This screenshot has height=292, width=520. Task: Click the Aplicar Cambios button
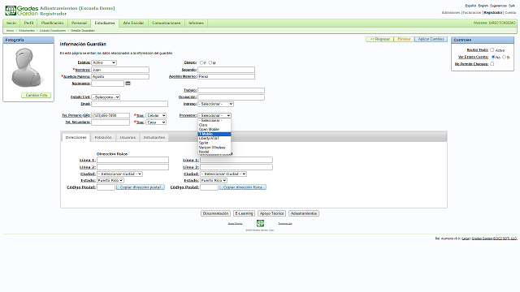click(x=431, y=40)
